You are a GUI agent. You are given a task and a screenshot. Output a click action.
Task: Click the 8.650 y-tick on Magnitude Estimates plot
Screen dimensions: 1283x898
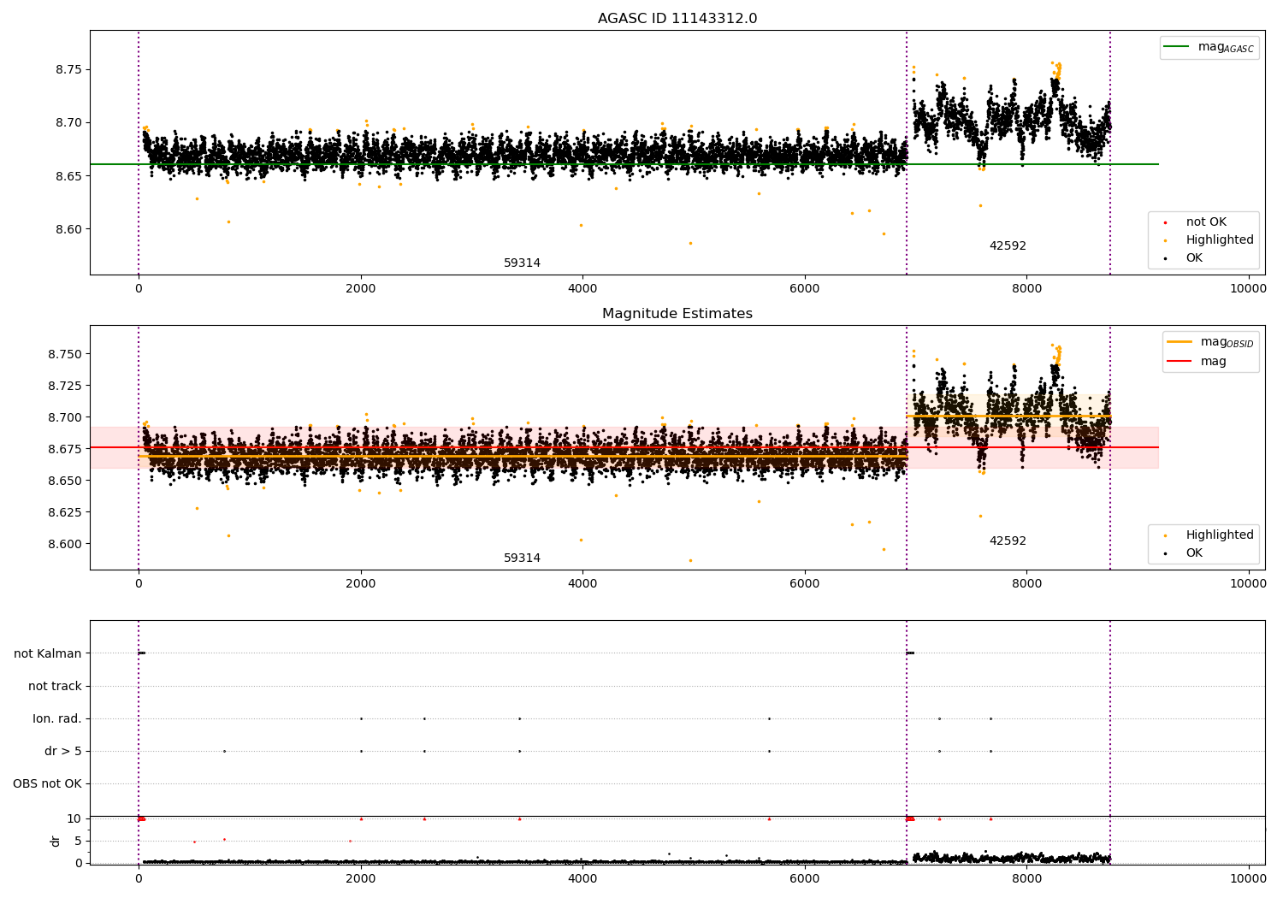point(66,481)
